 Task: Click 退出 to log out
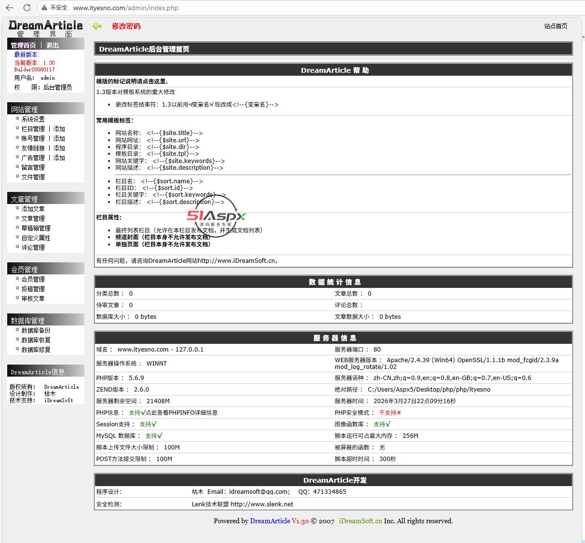click(x=53, y=45)
